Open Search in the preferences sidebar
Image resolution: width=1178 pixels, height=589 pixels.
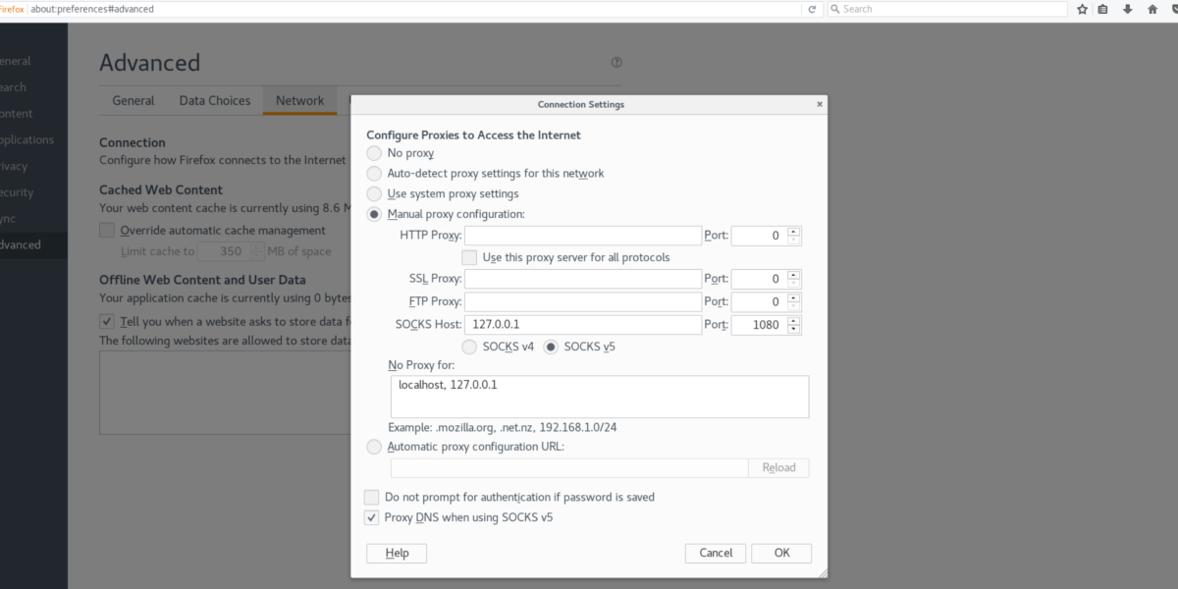tap(33, 87)
